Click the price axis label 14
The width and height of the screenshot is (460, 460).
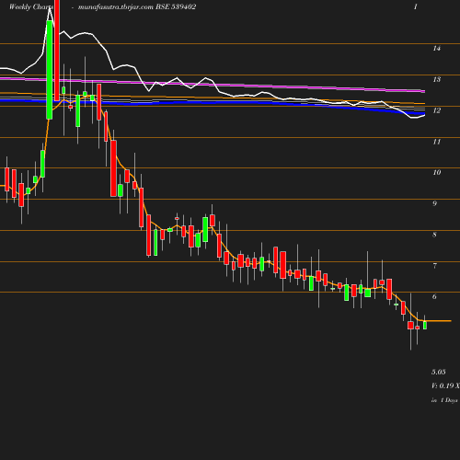click(437, 48)
